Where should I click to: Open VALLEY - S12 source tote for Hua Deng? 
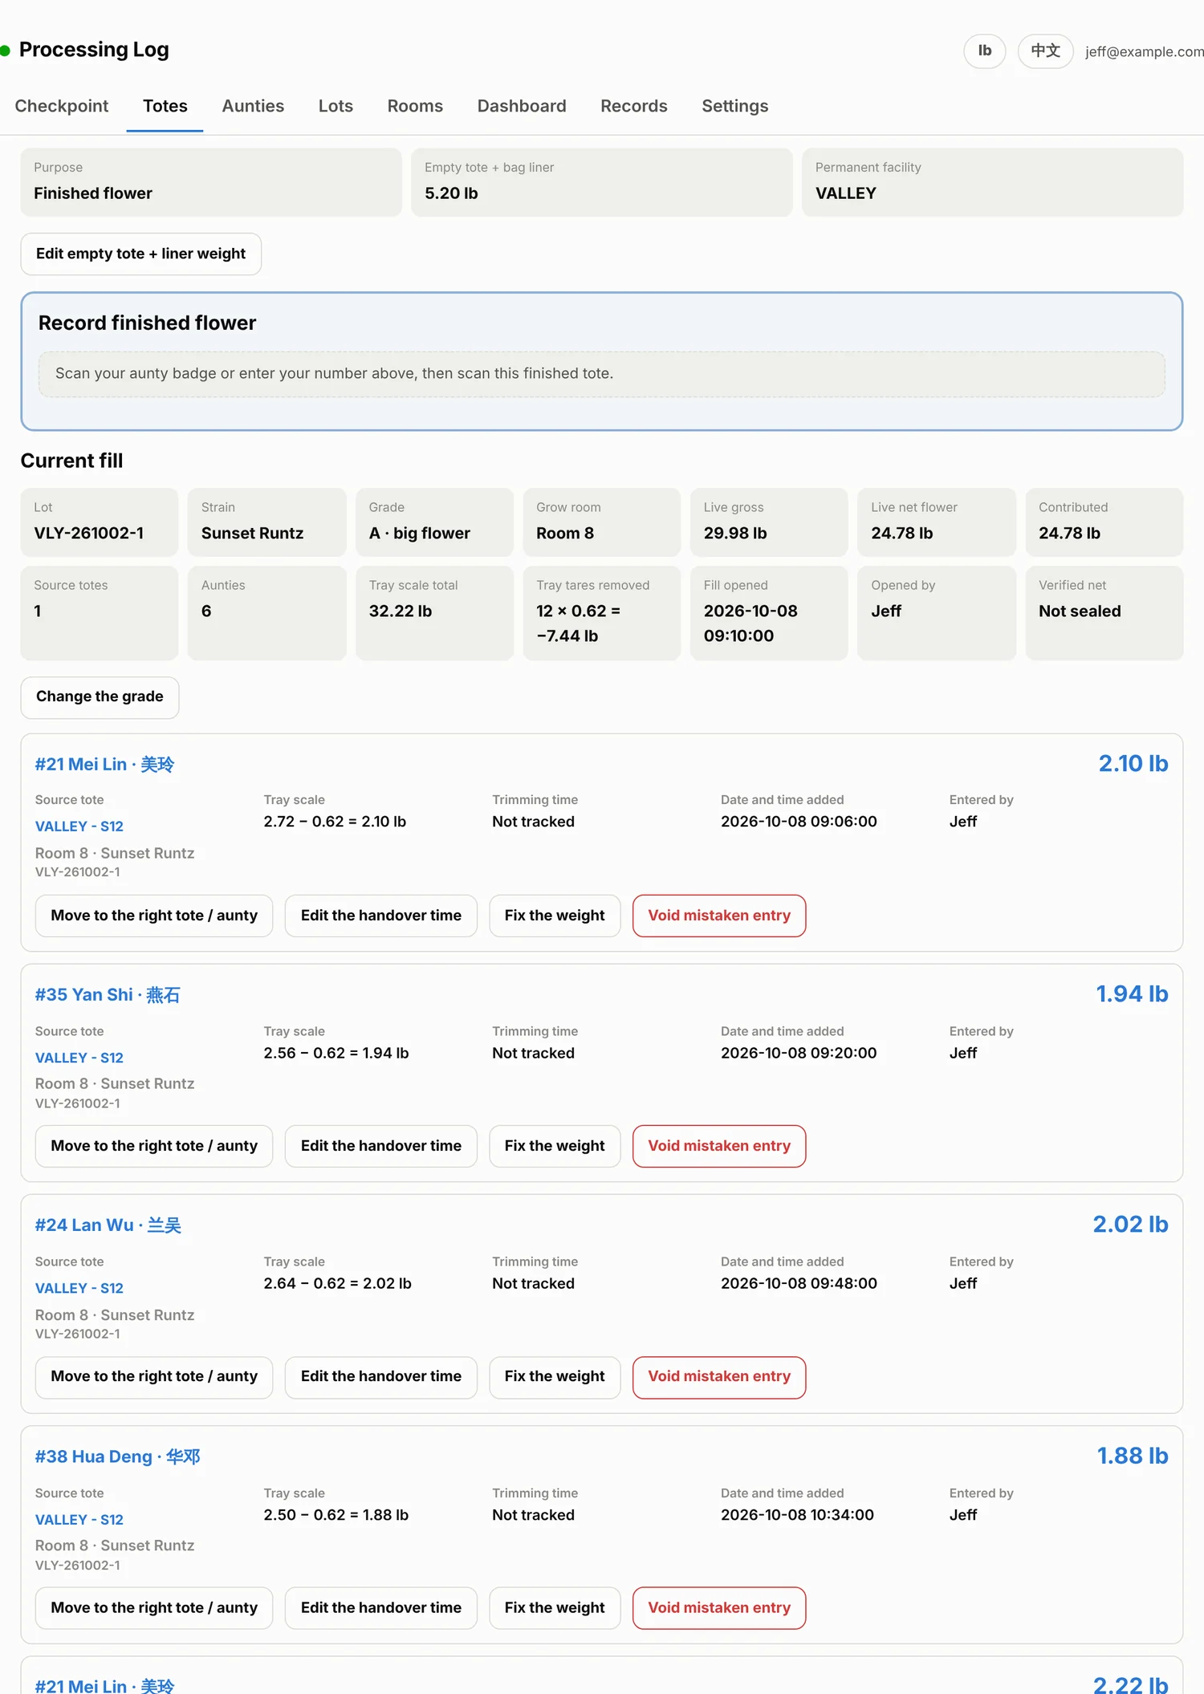pos(79,1520)
